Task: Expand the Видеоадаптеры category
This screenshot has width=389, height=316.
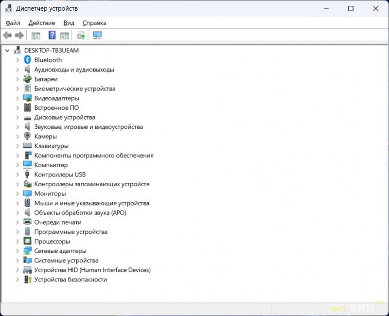Action: coord(18,98)
